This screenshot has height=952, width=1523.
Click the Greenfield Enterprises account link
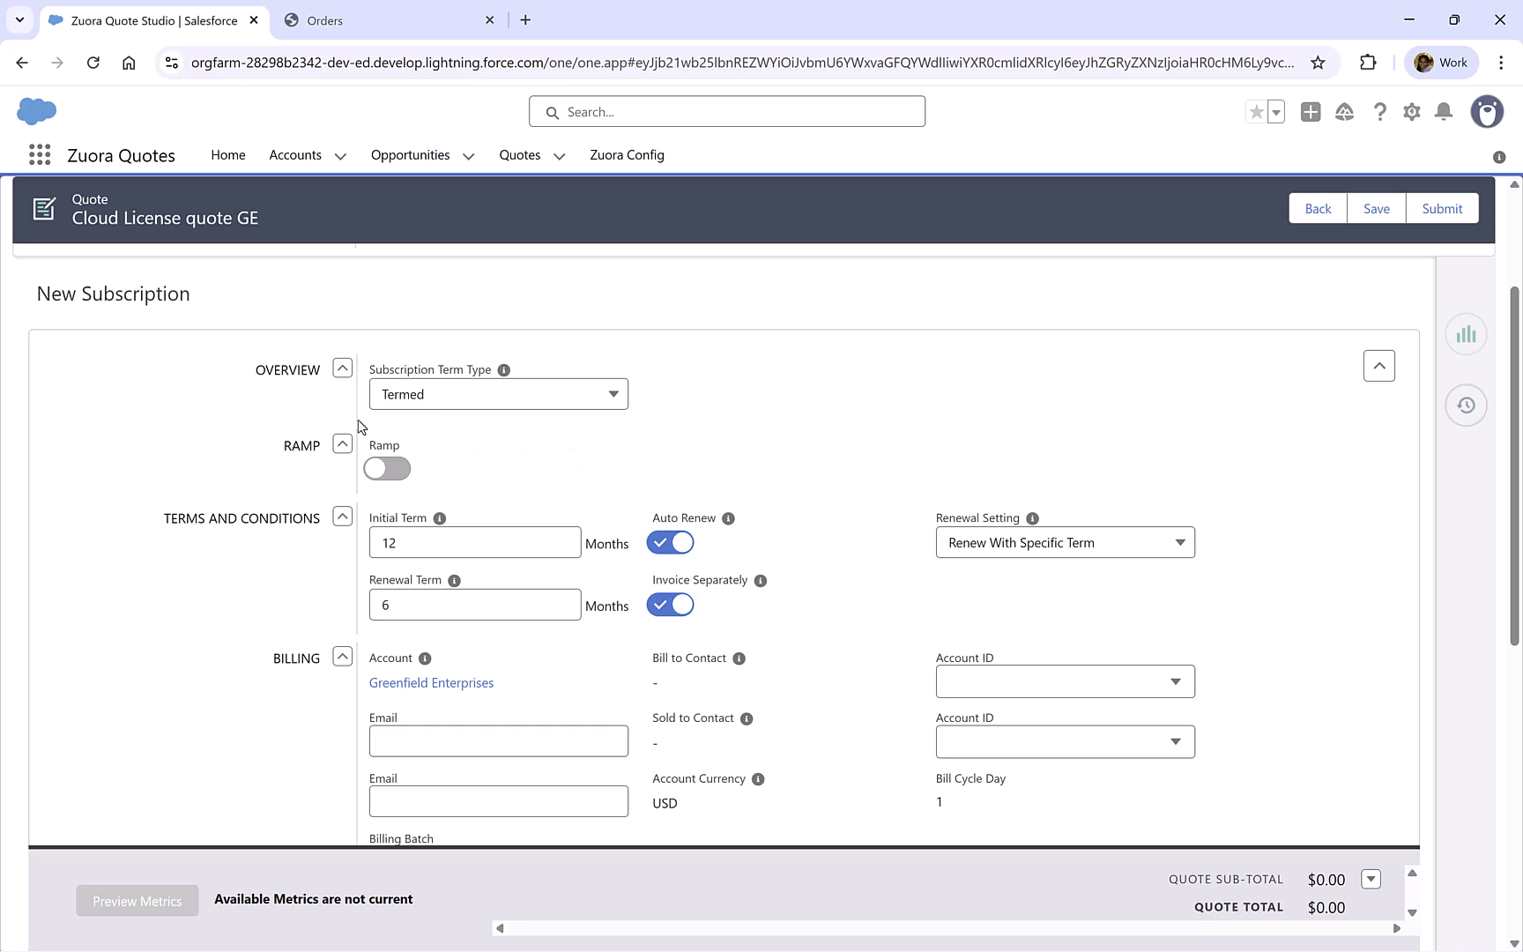(431, 682)
